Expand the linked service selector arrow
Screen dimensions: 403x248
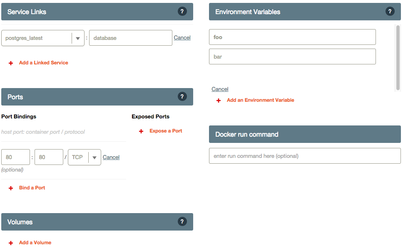click(x=78, y=37)
